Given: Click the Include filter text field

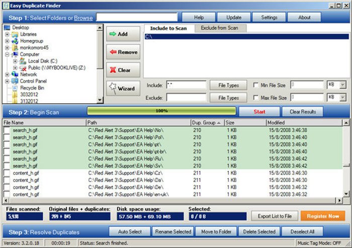Looking at the screenshot, I should (x=187, y=85).
